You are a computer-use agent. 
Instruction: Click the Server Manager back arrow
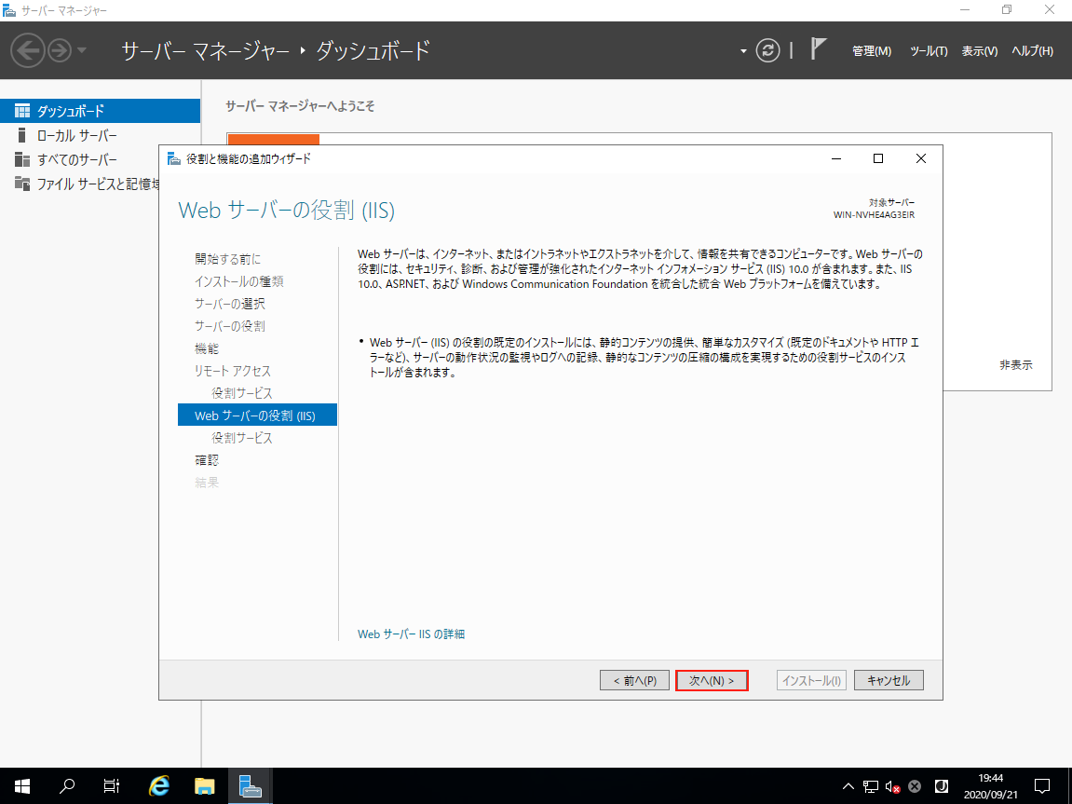pyautogui.click(x=27, y=50)
